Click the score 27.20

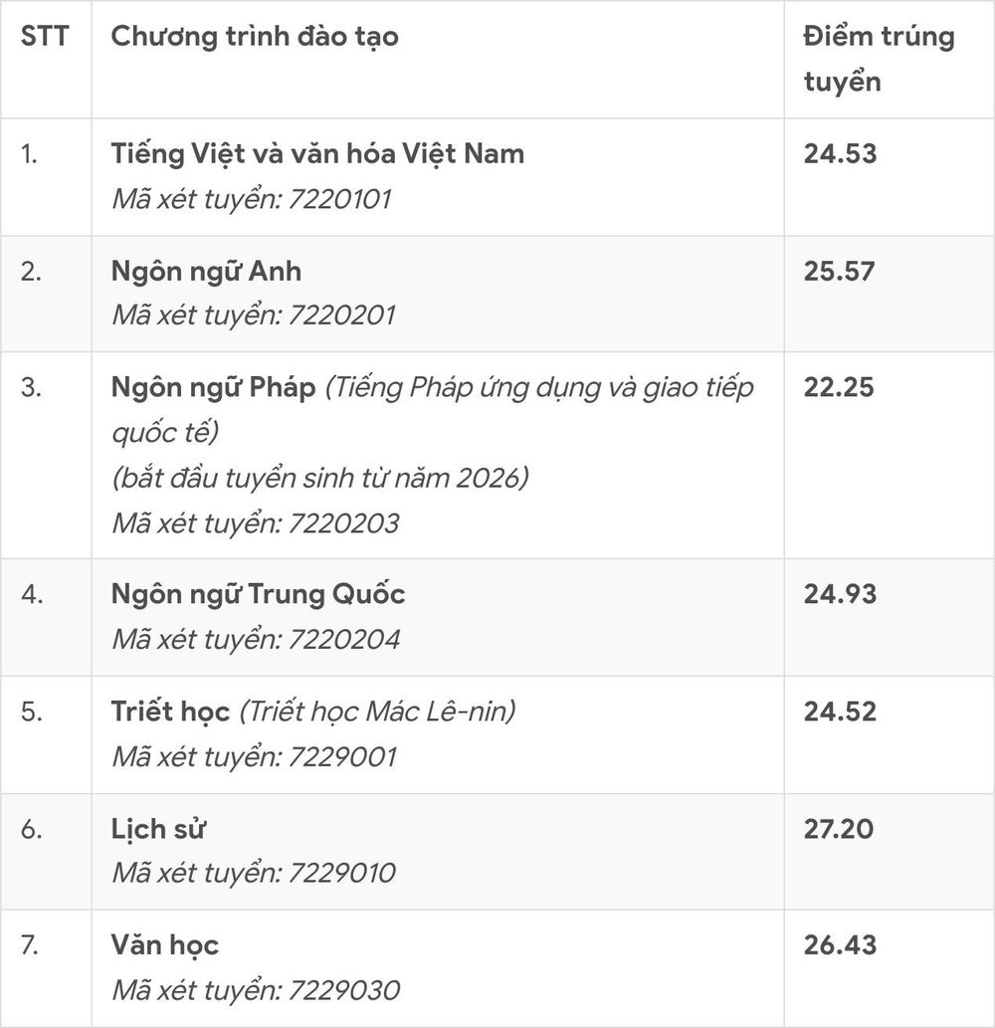tap(839, 829)
